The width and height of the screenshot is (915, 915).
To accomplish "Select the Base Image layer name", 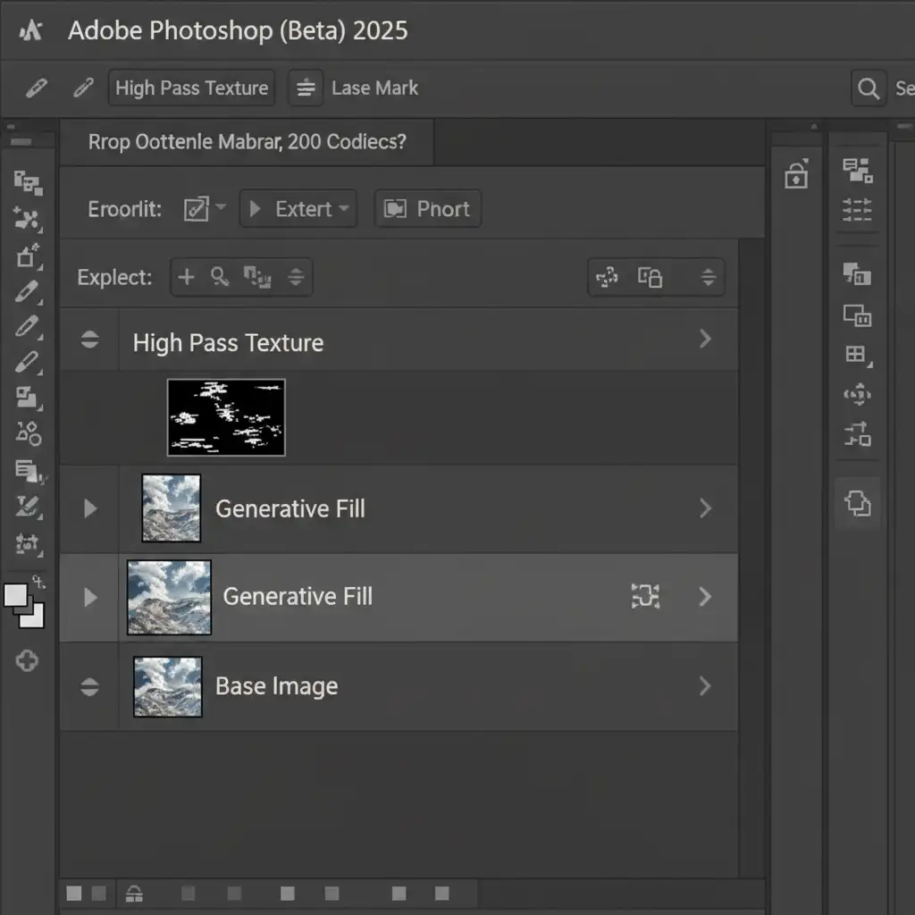I will tap(276, 686).
